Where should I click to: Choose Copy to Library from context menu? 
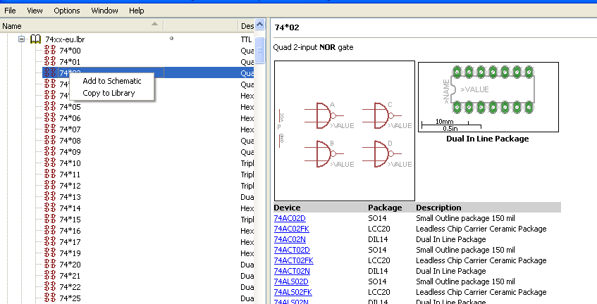click(109, 93)
